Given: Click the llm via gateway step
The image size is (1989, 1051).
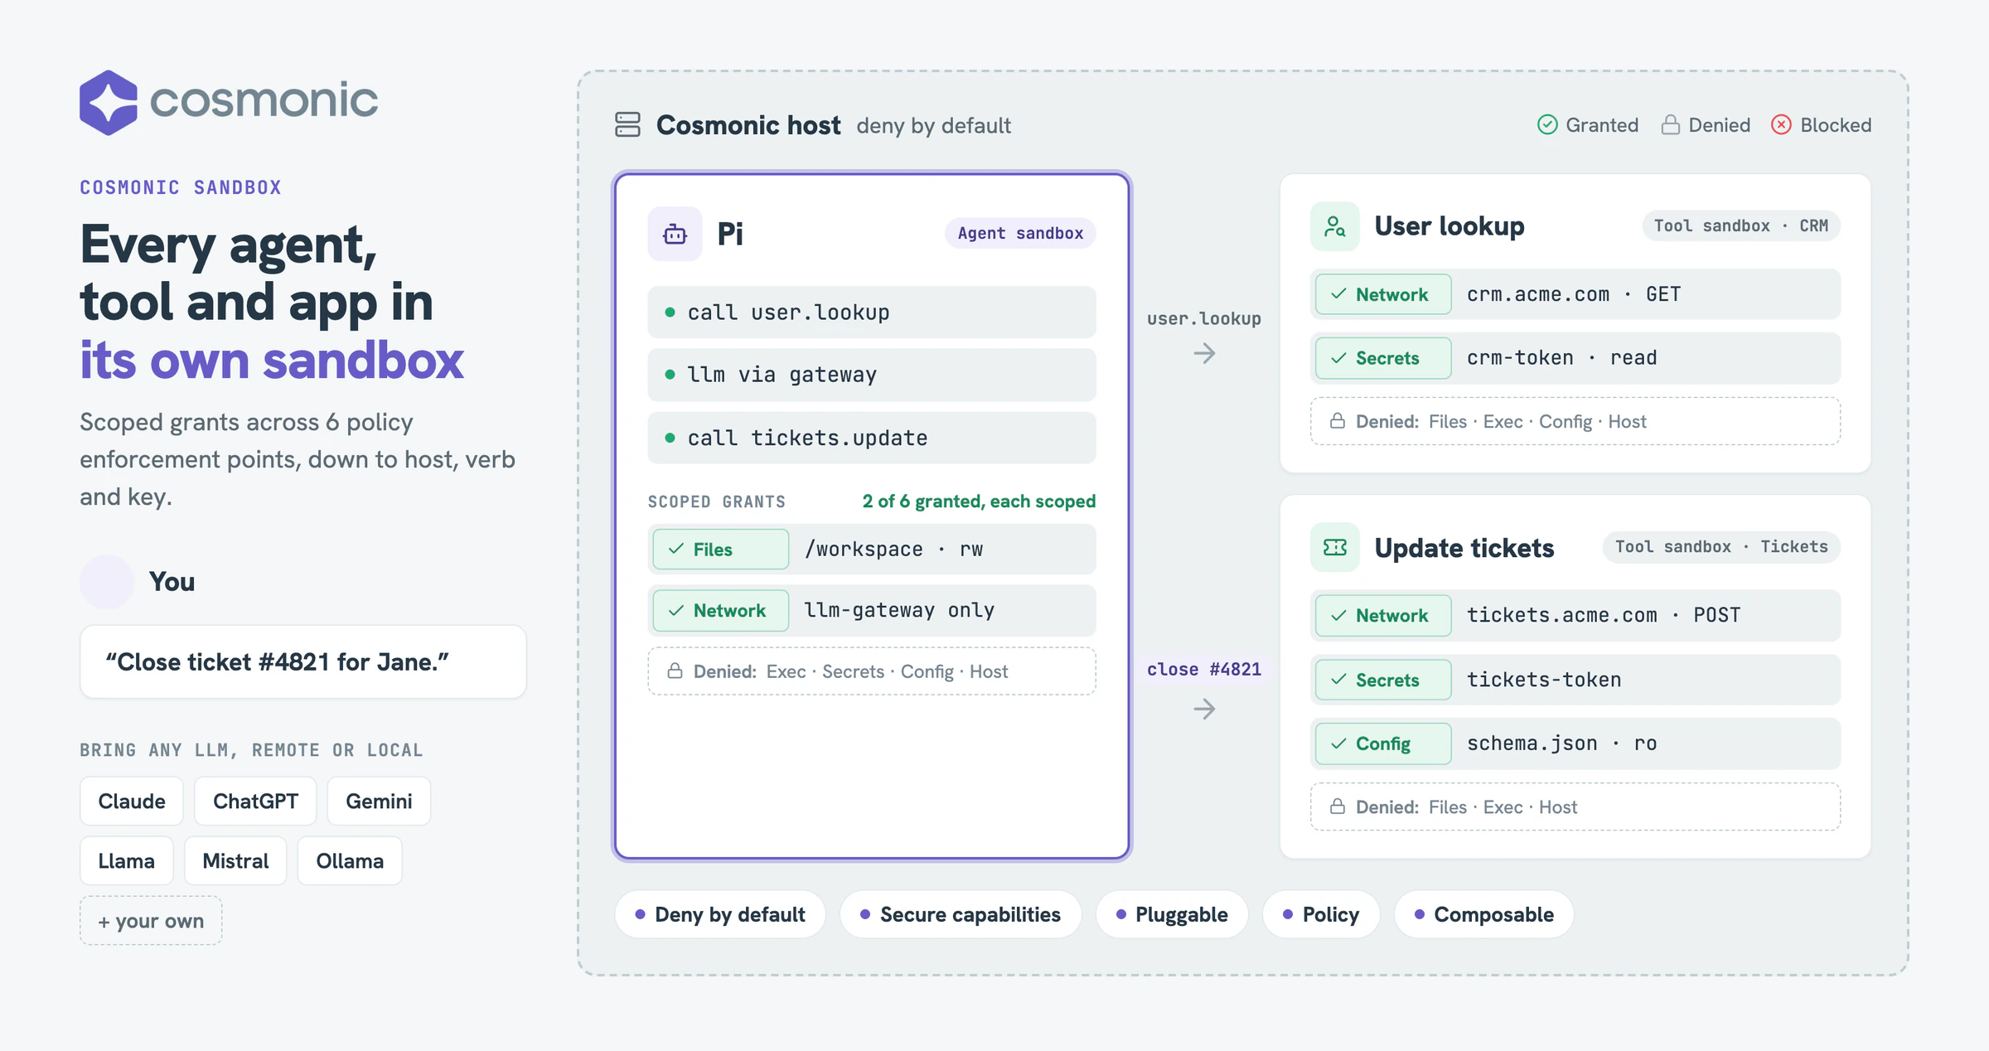Looking at the screenshot, I should coord(872,375).
